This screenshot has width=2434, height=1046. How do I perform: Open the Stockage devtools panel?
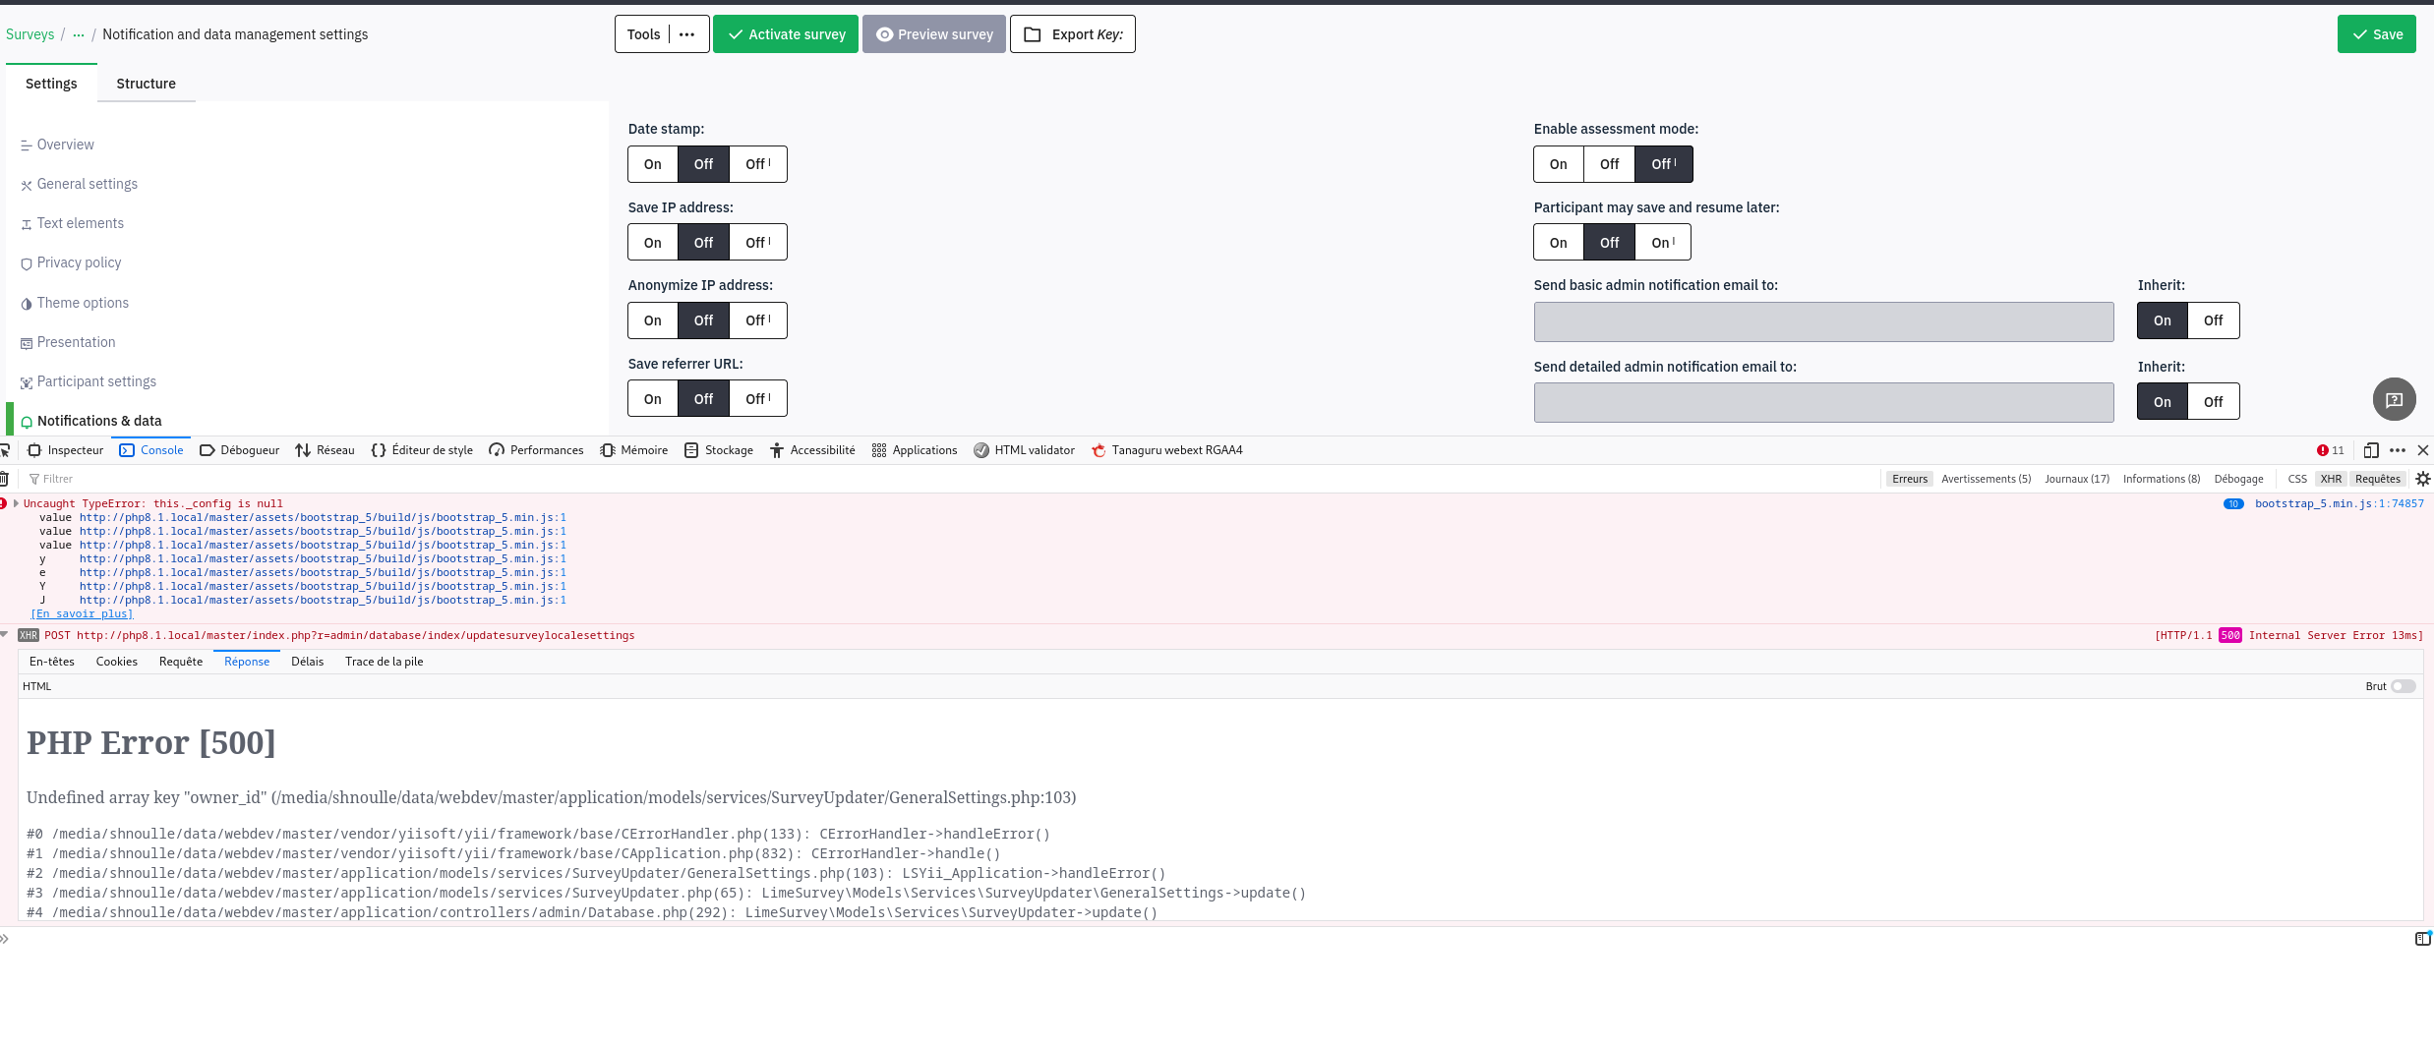point(718,450)
